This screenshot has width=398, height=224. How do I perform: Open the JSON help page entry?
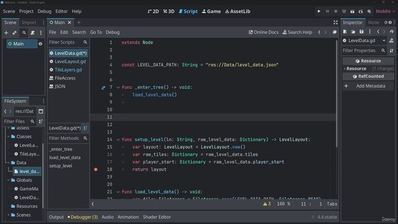click(68, 86)
